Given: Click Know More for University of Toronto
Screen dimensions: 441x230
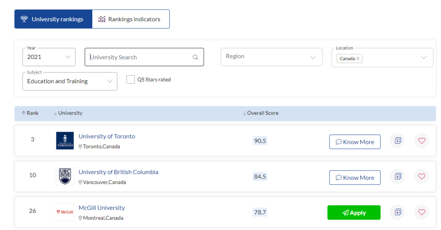Looking at the screenshot, I should [x=354, y=142].
